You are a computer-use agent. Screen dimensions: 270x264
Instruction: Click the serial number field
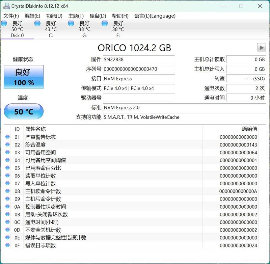[x=139, y=69]
